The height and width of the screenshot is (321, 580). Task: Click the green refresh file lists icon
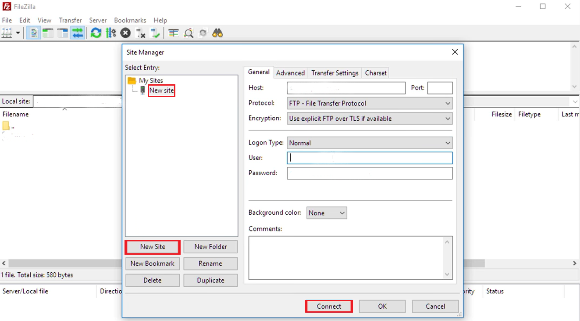click(96, 33)
